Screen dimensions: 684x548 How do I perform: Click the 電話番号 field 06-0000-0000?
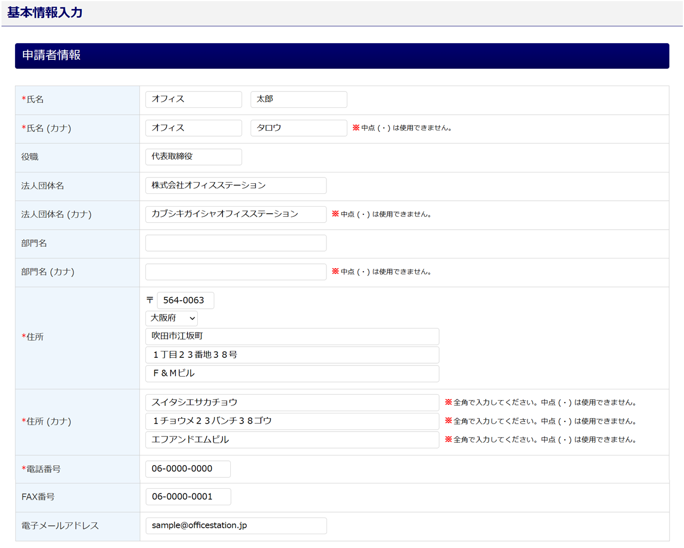point(188,469)
